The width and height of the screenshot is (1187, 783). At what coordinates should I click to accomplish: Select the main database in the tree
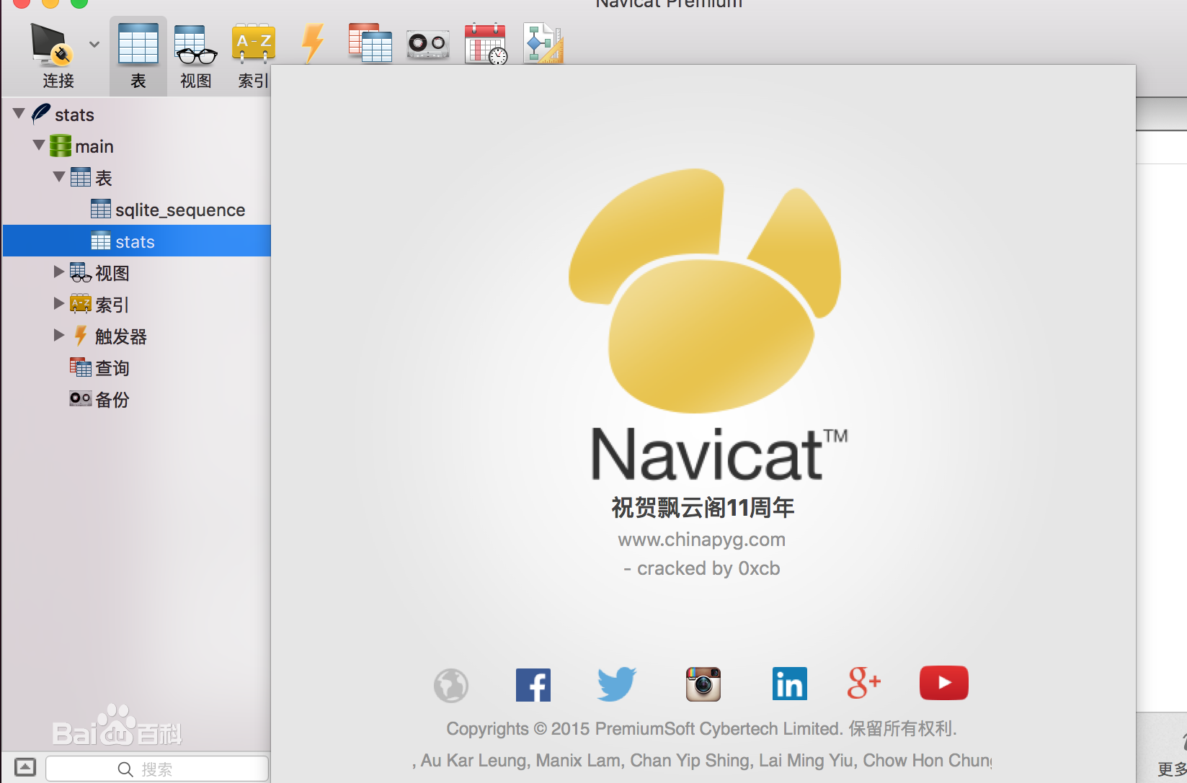(x=94, y=146)
